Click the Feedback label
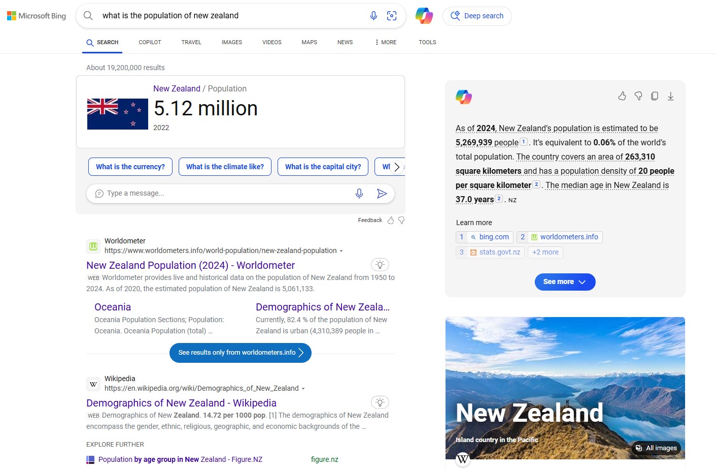716x469 pixels. [x=370, y=220]
